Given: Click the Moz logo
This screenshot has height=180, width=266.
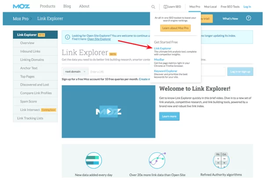Looking at the screenshot, I should pyautogui.click(x=22, y=7).
